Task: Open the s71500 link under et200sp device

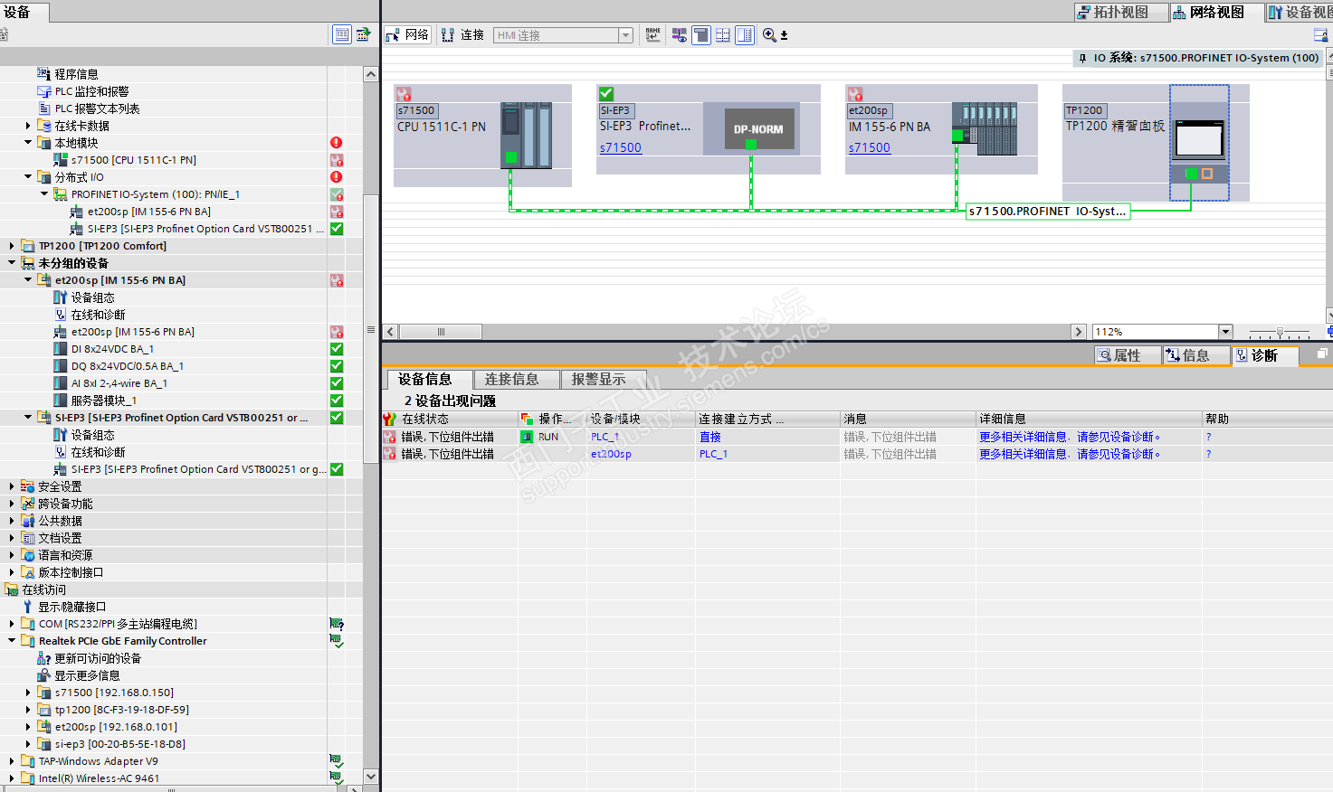Action: 870,147
